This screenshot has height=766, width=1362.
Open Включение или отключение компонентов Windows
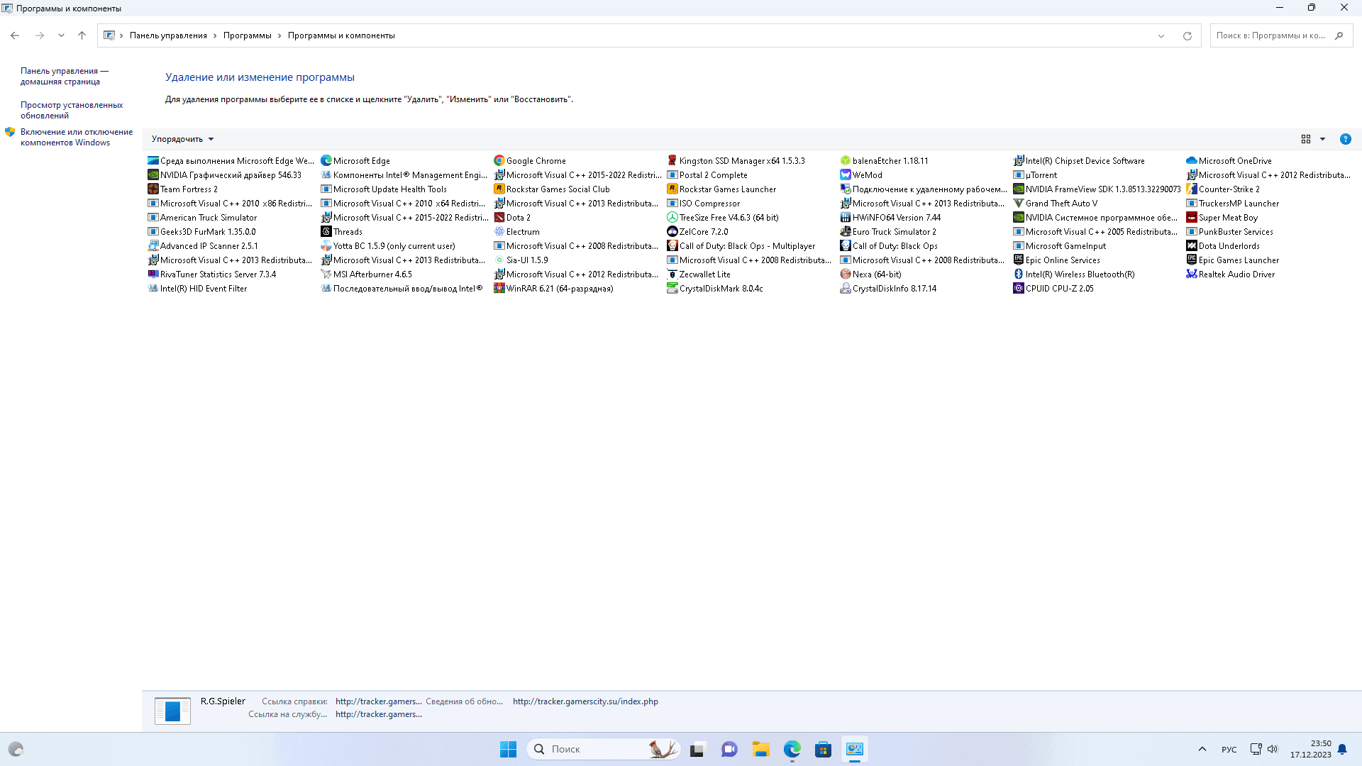point(77,137)
